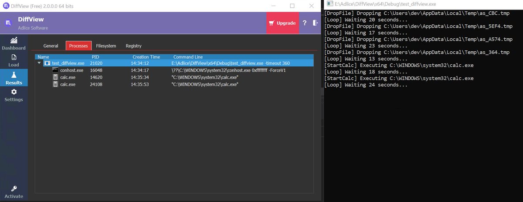Click console line 'Waiting 24 seconds'
Screen dimensions: 523x202
click(x=366, y=85)
